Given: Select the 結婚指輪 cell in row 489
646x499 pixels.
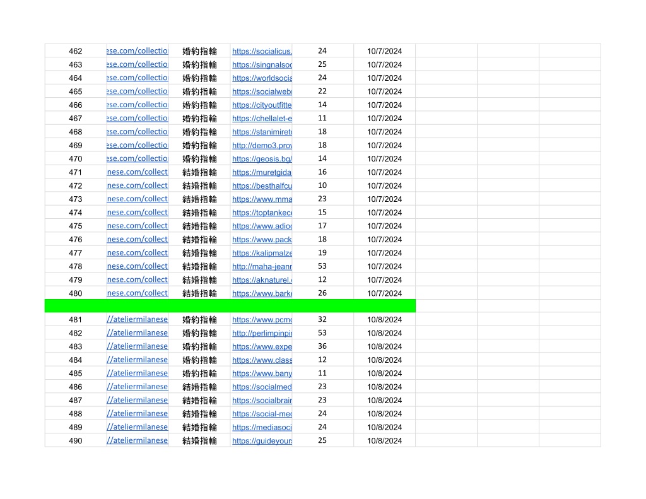Looking at the screenshot, I should (199, 427).
